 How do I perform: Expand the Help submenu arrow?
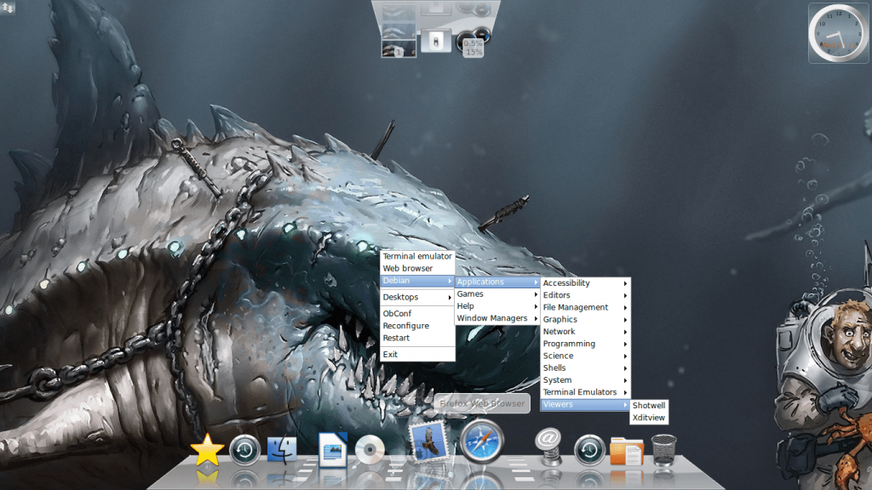click(x=536, y=306)
